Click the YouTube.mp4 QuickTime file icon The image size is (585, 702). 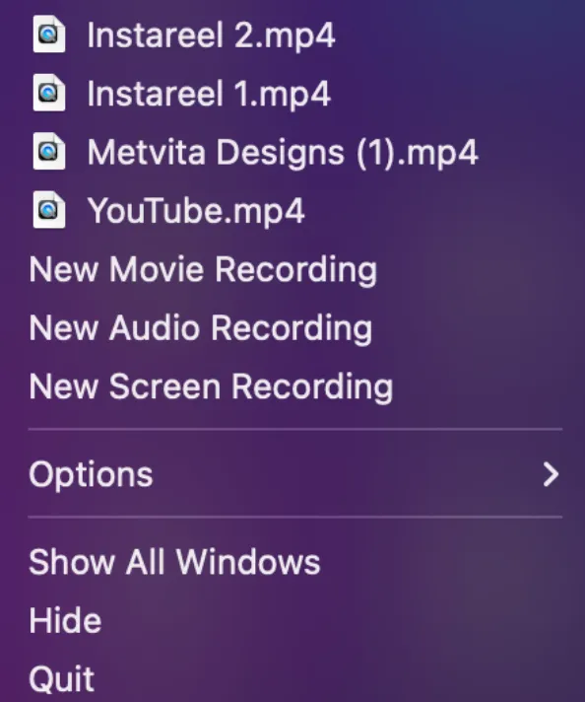point(49,210)
